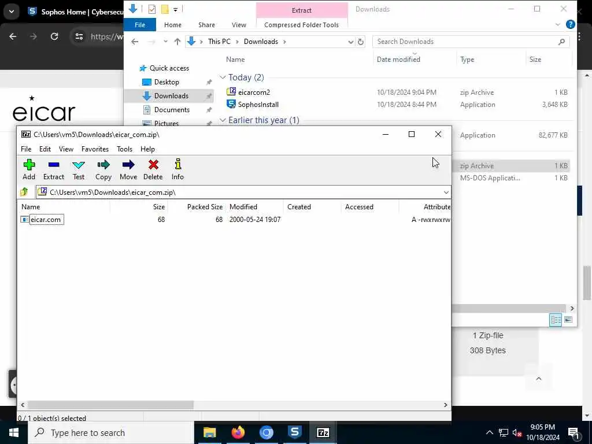This screenshot has width=592, height=444.
Task: Click the Add toolbar icon in 7-Zip
Action: point(29,169)
